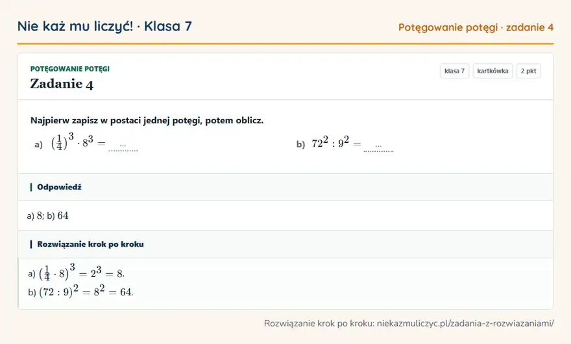Viewport: 571px width, 344px height.
Task: Click the 'Nie każ mu liczyć! · Klasa 7' title
Action: tap(104, 26)
